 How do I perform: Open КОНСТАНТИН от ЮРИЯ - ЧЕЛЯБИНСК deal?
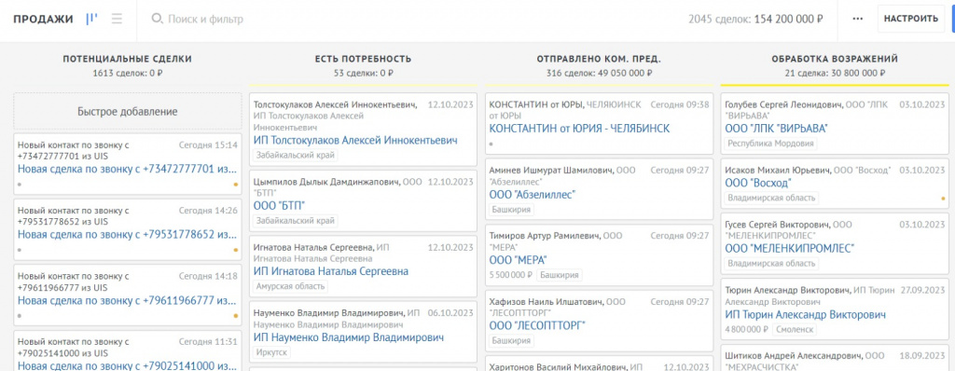tap(579, 129)
